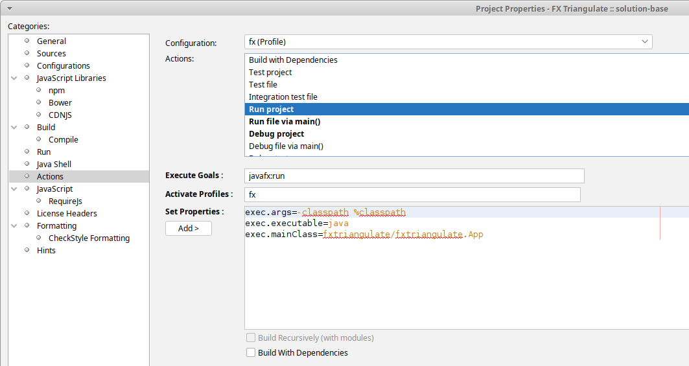
Task: Open the Configuration dropdown showing fx (Profile)
Action: pos(448,41)
